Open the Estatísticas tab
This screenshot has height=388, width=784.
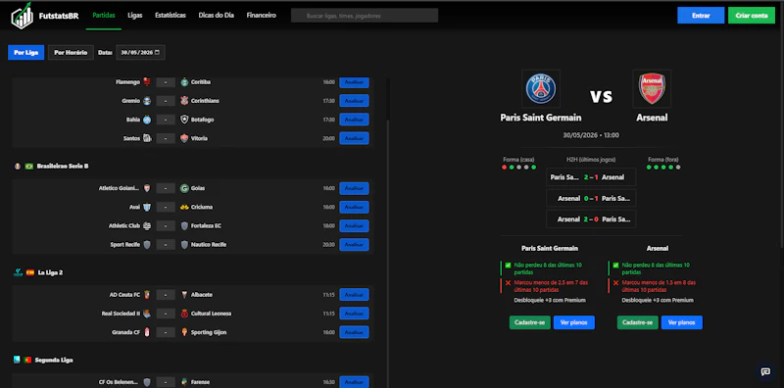coord(171,16)
